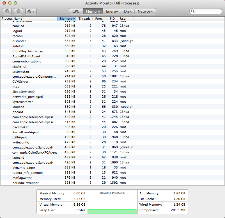Screen dimensions: 225x218
Task: Sort by PID column header
Action: click(x=112, y=19)
